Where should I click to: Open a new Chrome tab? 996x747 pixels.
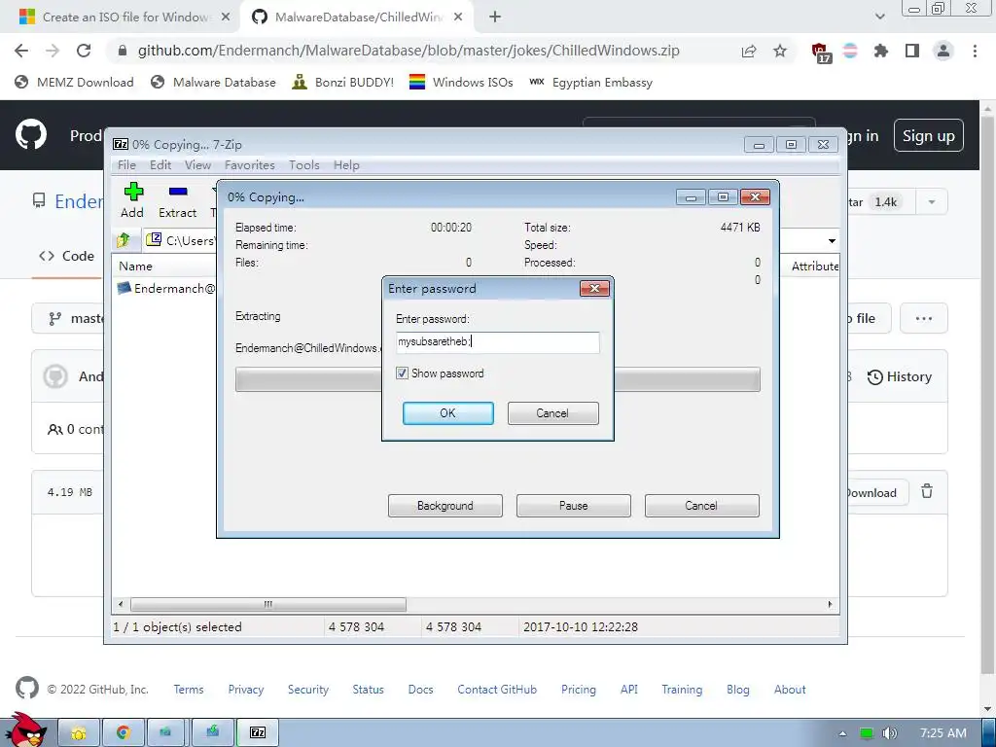(495, 18)
